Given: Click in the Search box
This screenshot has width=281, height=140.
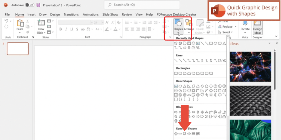Looking at the screenshot, I should click(x=142, y=5).
